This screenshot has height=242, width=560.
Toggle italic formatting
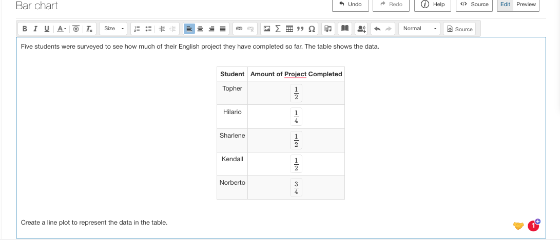pyautogui.click(x=35, y=29)
